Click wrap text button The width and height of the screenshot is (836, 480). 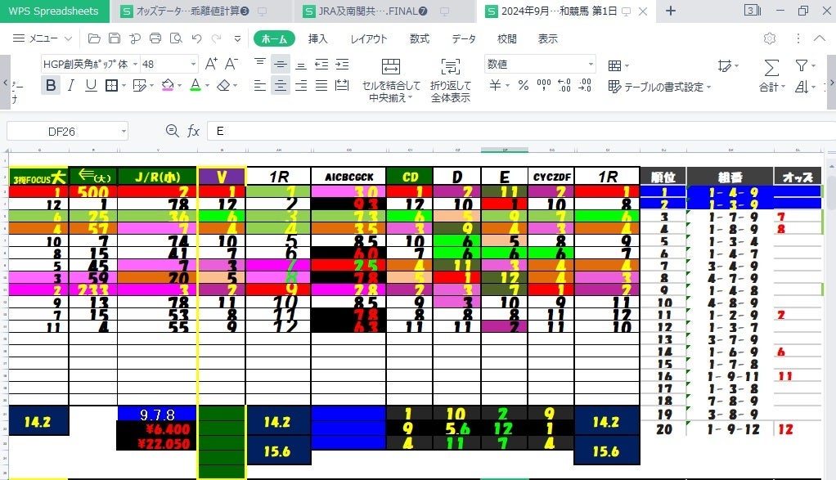(x=451, y=80)
